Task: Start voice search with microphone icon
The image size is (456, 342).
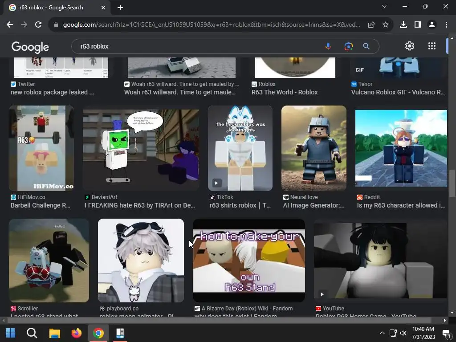Action: point(328,46)
